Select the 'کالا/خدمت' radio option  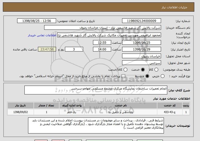125,70
